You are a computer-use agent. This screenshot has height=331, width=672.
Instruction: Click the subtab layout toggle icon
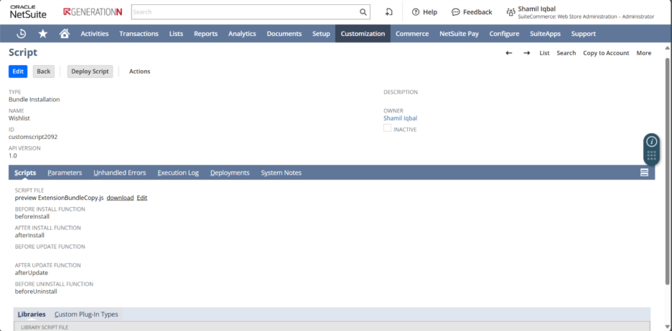[644, 173]
